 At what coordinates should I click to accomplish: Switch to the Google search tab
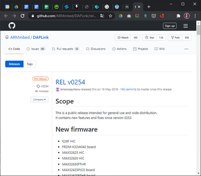[107, 7]
